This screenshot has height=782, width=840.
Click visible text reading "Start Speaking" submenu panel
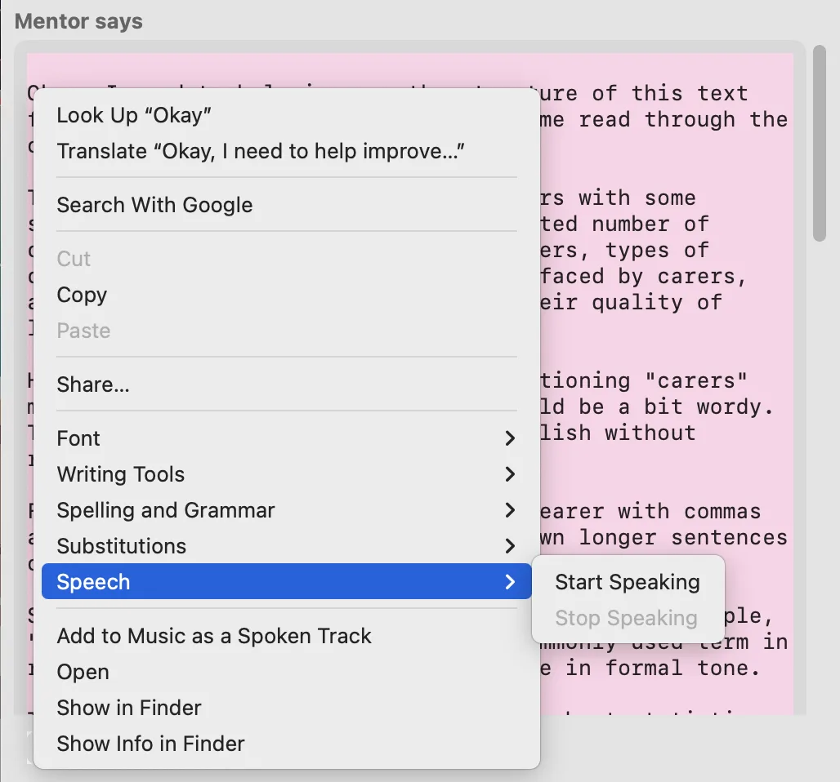pos(628,582)
